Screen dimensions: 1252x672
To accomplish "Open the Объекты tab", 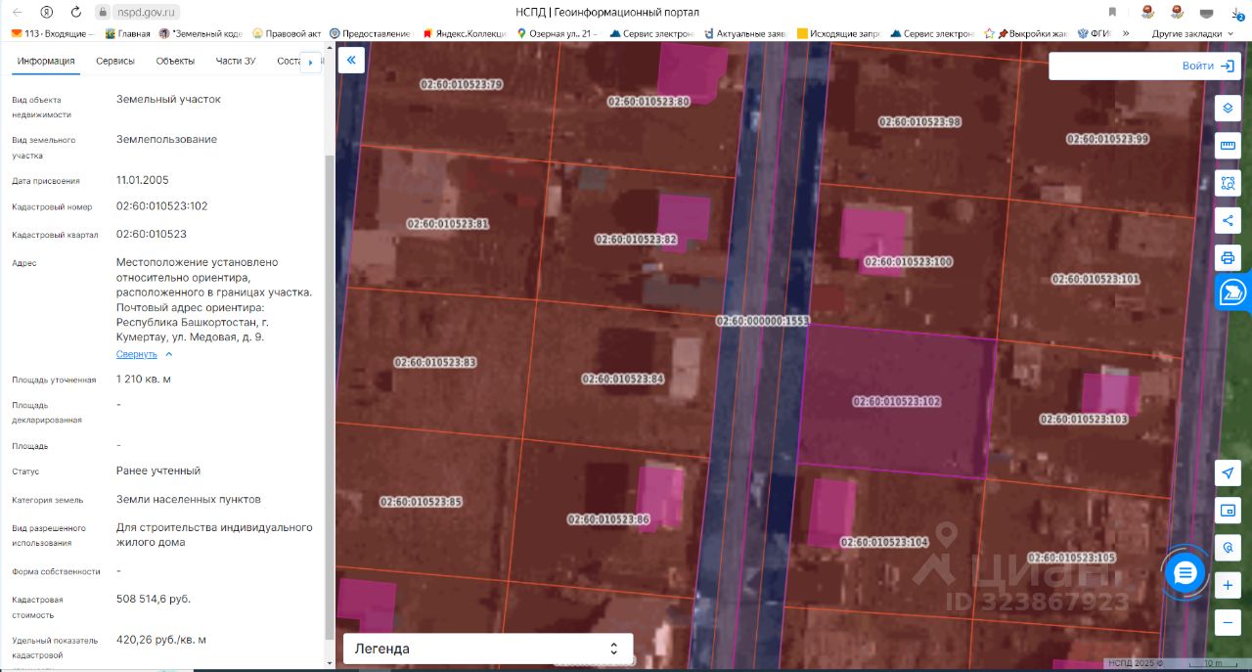I will (175, 61).
